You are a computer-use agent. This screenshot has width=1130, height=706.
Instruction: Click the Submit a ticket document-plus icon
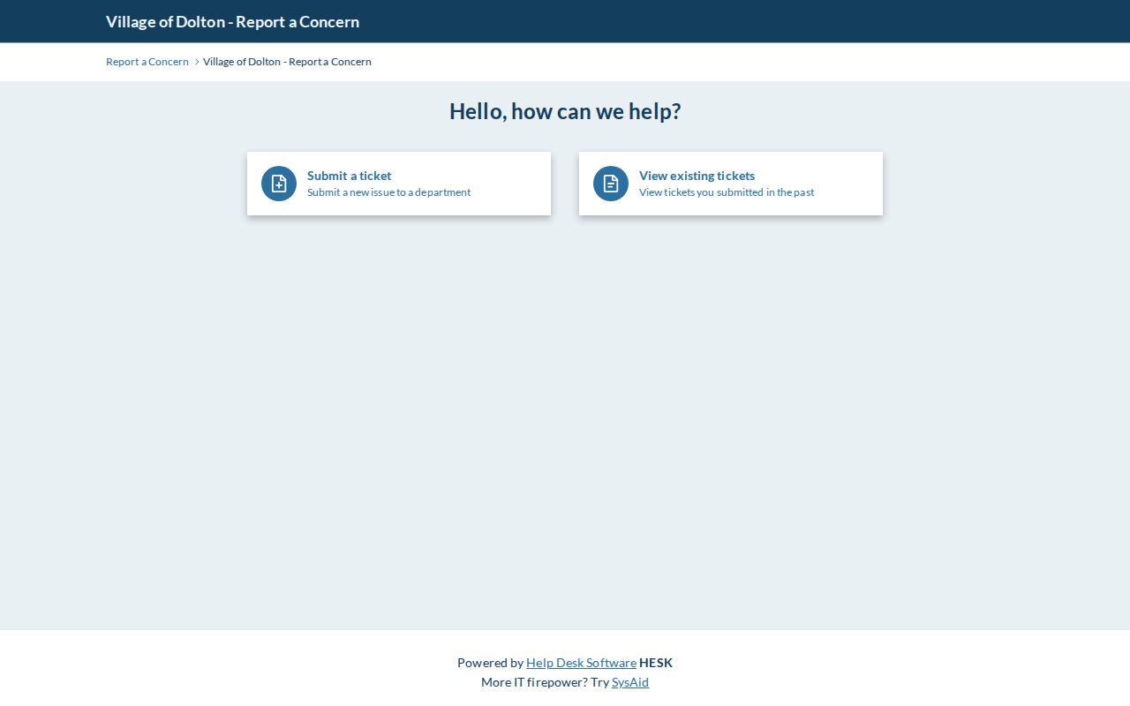click(x=279, y=184)
